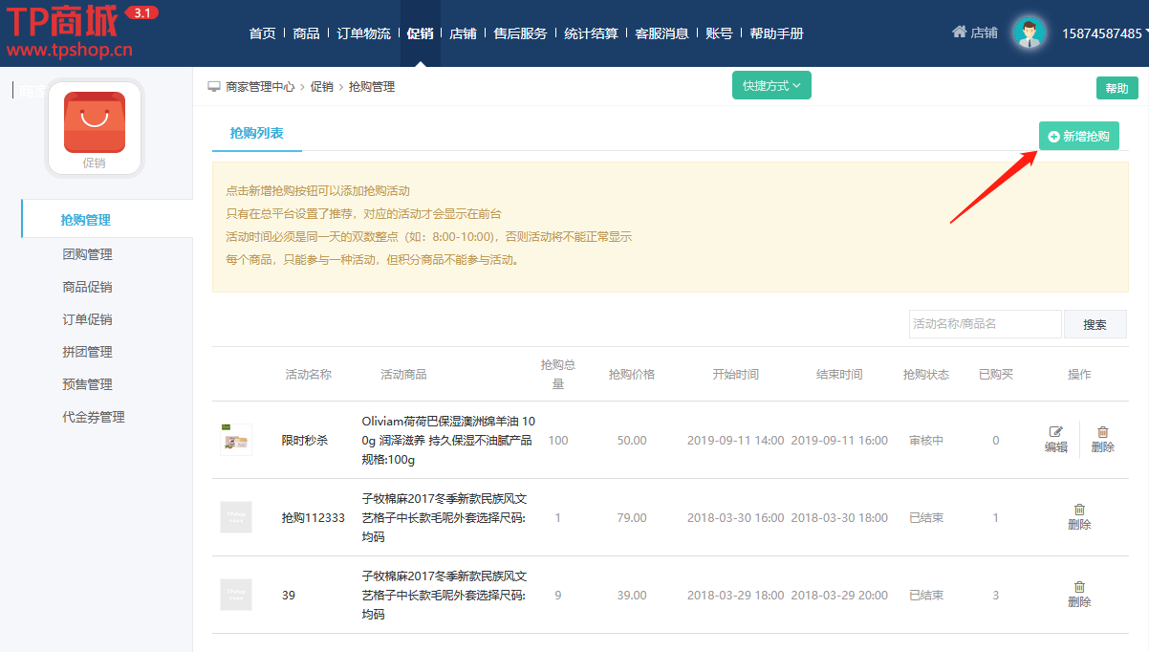Select 统计结算 from the top menu
Image resolution: width=1149 pixels, height=652 pixels.
tap(591, 33)
